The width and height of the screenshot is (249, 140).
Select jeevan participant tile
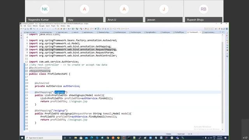164,11
